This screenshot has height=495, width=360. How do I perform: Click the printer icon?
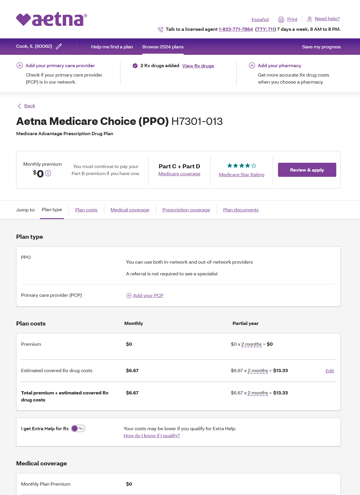coord(281,20)
